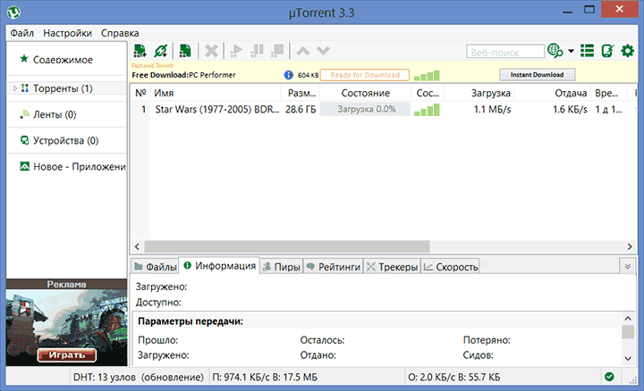Click the Remove torrent X icon
This screenshot has height=391, width=644.
tap(211, 51)
